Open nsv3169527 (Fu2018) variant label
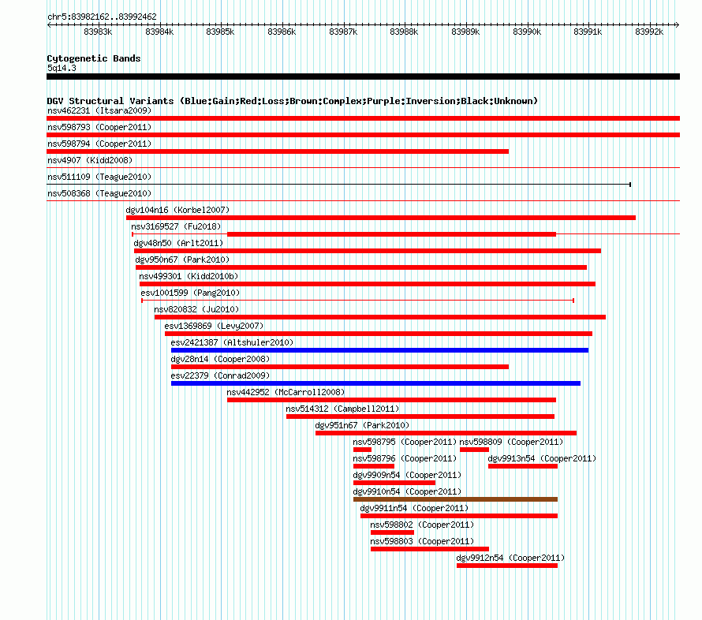The width and height of the screenshot is (702, 620). (176, 226)
